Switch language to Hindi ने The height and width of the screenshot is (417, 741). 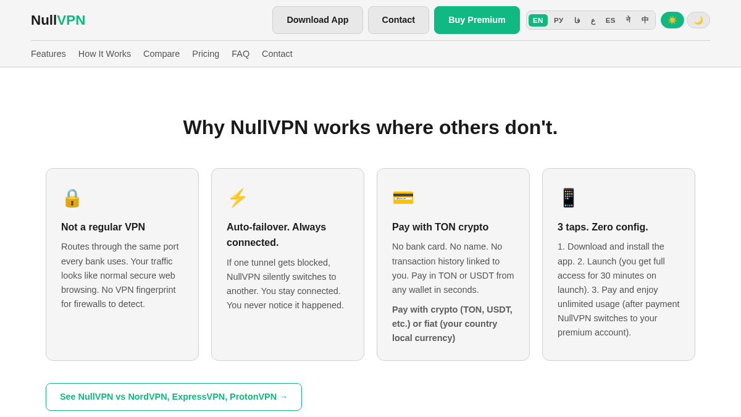coord(628,20)
